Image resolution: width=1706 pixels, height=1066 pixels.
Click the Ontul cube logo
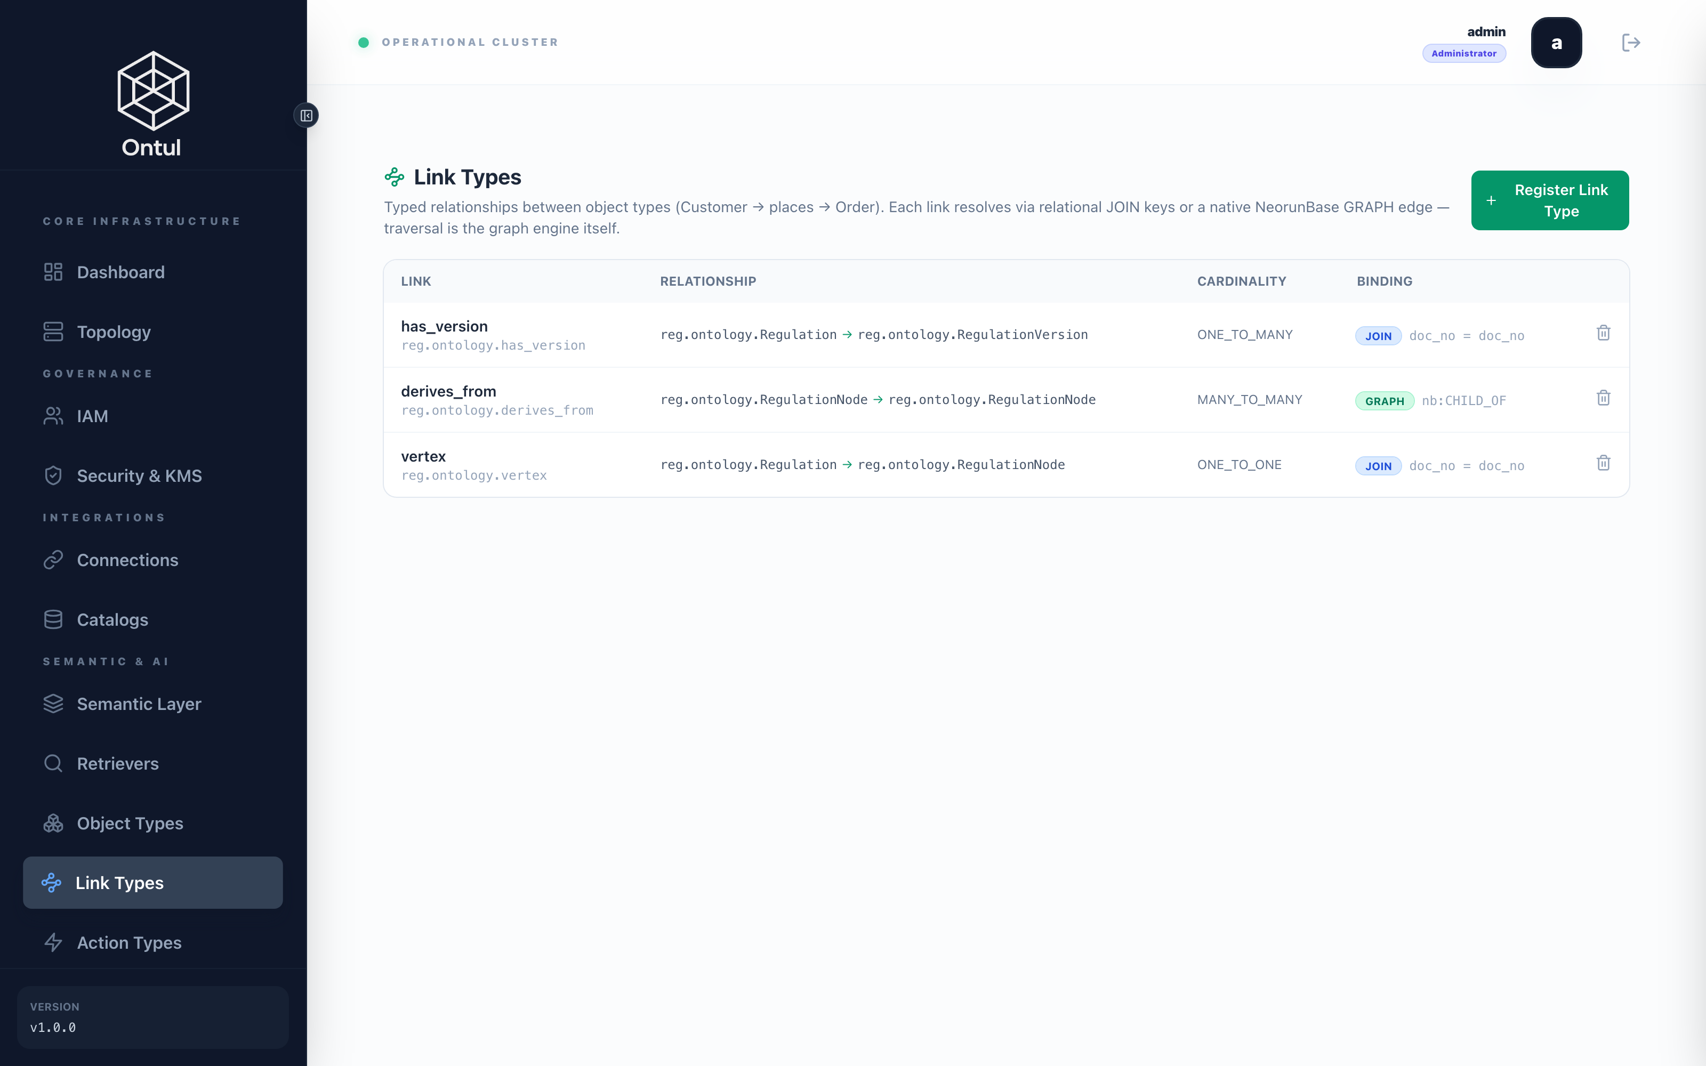tap(153, 91)
